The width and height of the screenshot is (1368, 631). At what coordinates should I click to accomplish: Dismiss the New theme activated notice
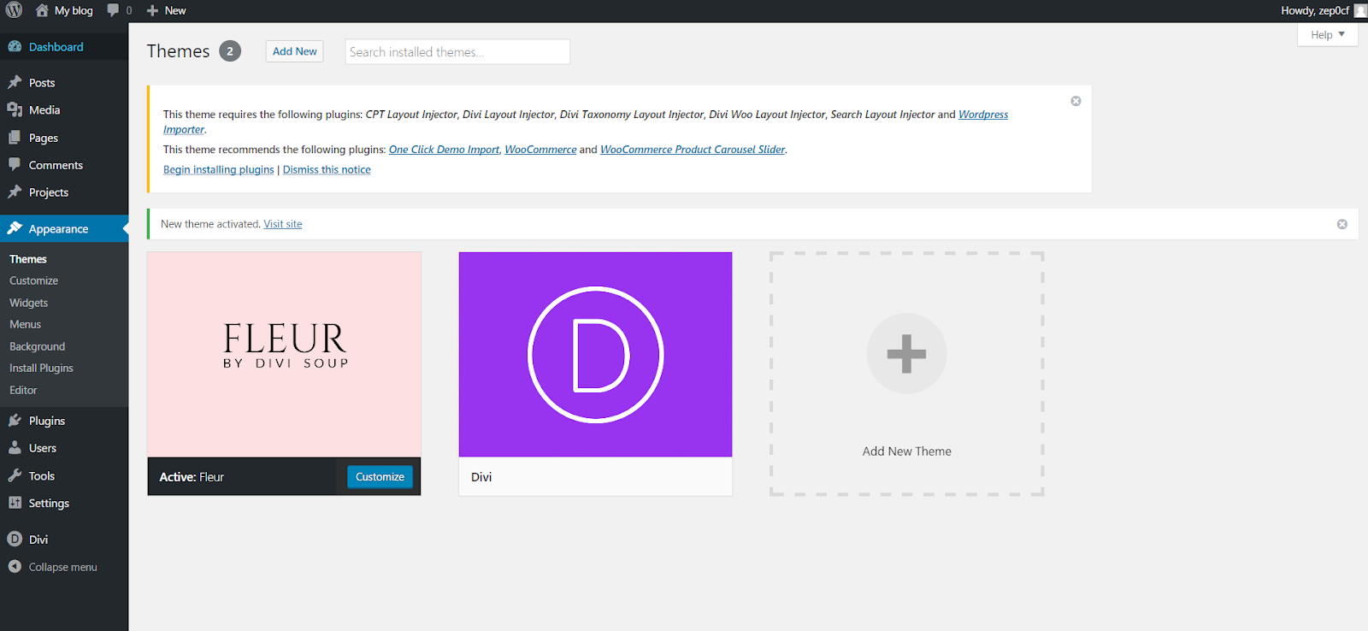pos(1341,224)
